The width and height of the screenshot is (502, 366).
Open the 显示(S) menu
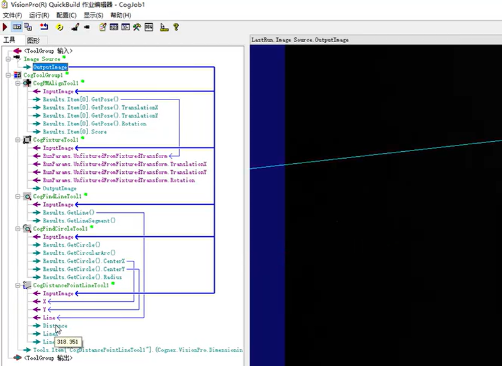point(93,15)
